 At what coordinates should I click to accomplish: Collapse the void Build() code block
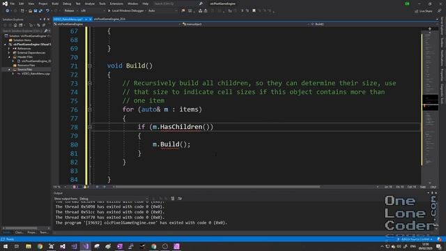coord(90,66)
